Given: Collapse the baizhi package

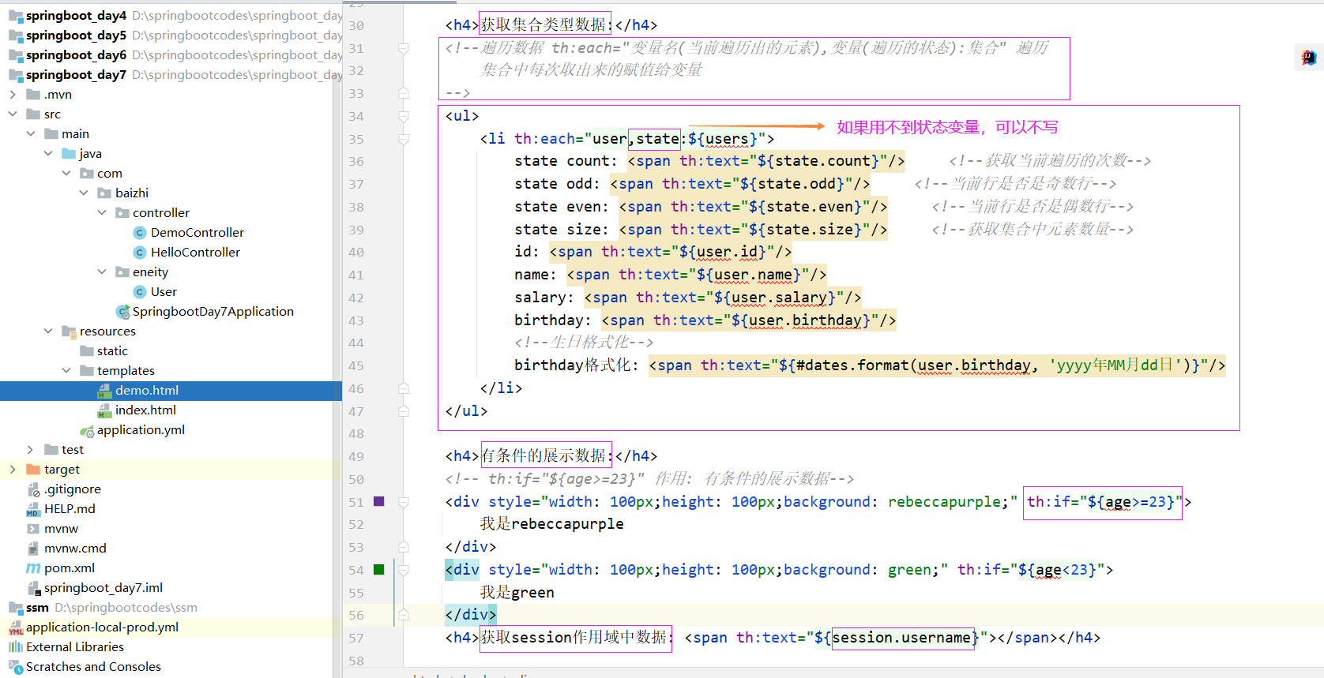Looking at the screenshot, I should pyautogui.click(x=84, y=193).
